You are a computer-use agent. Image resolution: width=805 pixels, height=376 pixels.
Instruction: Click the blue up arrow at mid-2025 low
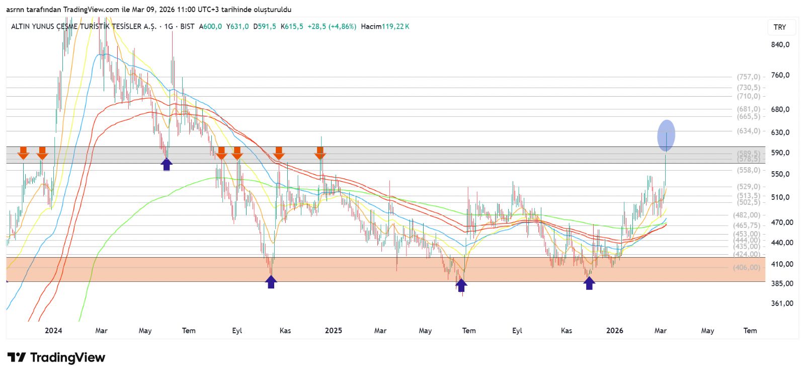pyautogui.click(x=461, y=285)
